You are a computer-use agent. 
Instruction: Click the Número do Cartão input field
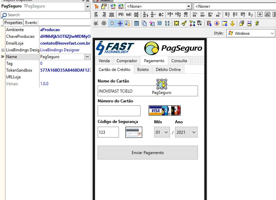pos(119,111)
